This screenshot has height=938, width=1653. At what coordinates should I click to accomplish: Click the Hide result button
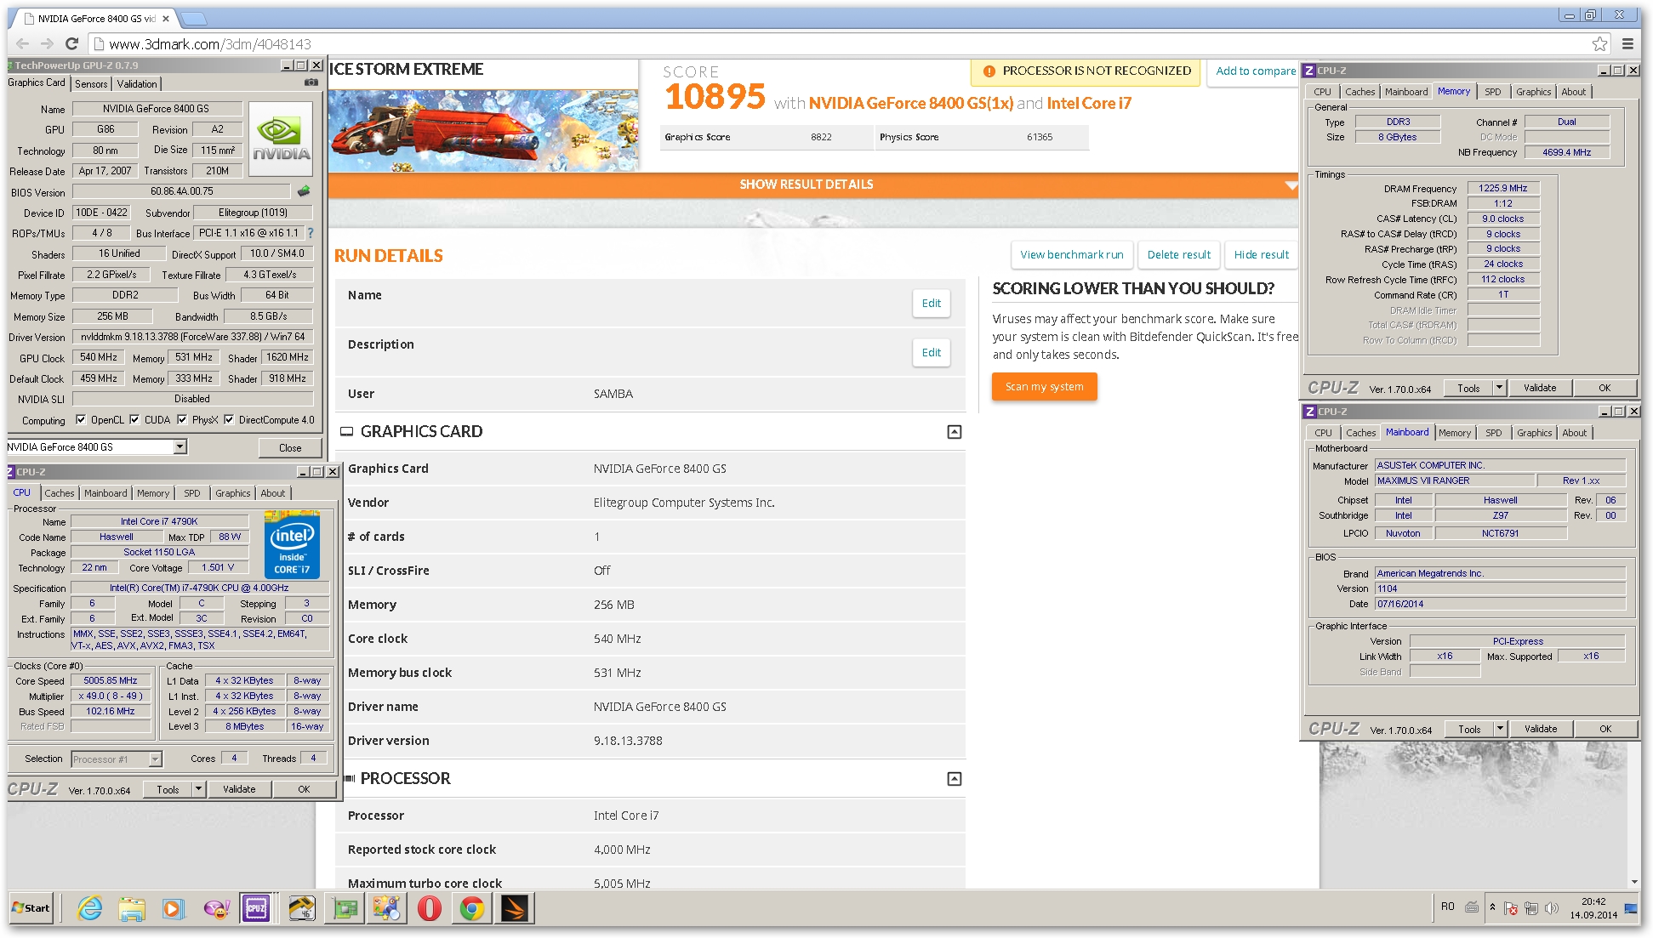pos(1261,254)
